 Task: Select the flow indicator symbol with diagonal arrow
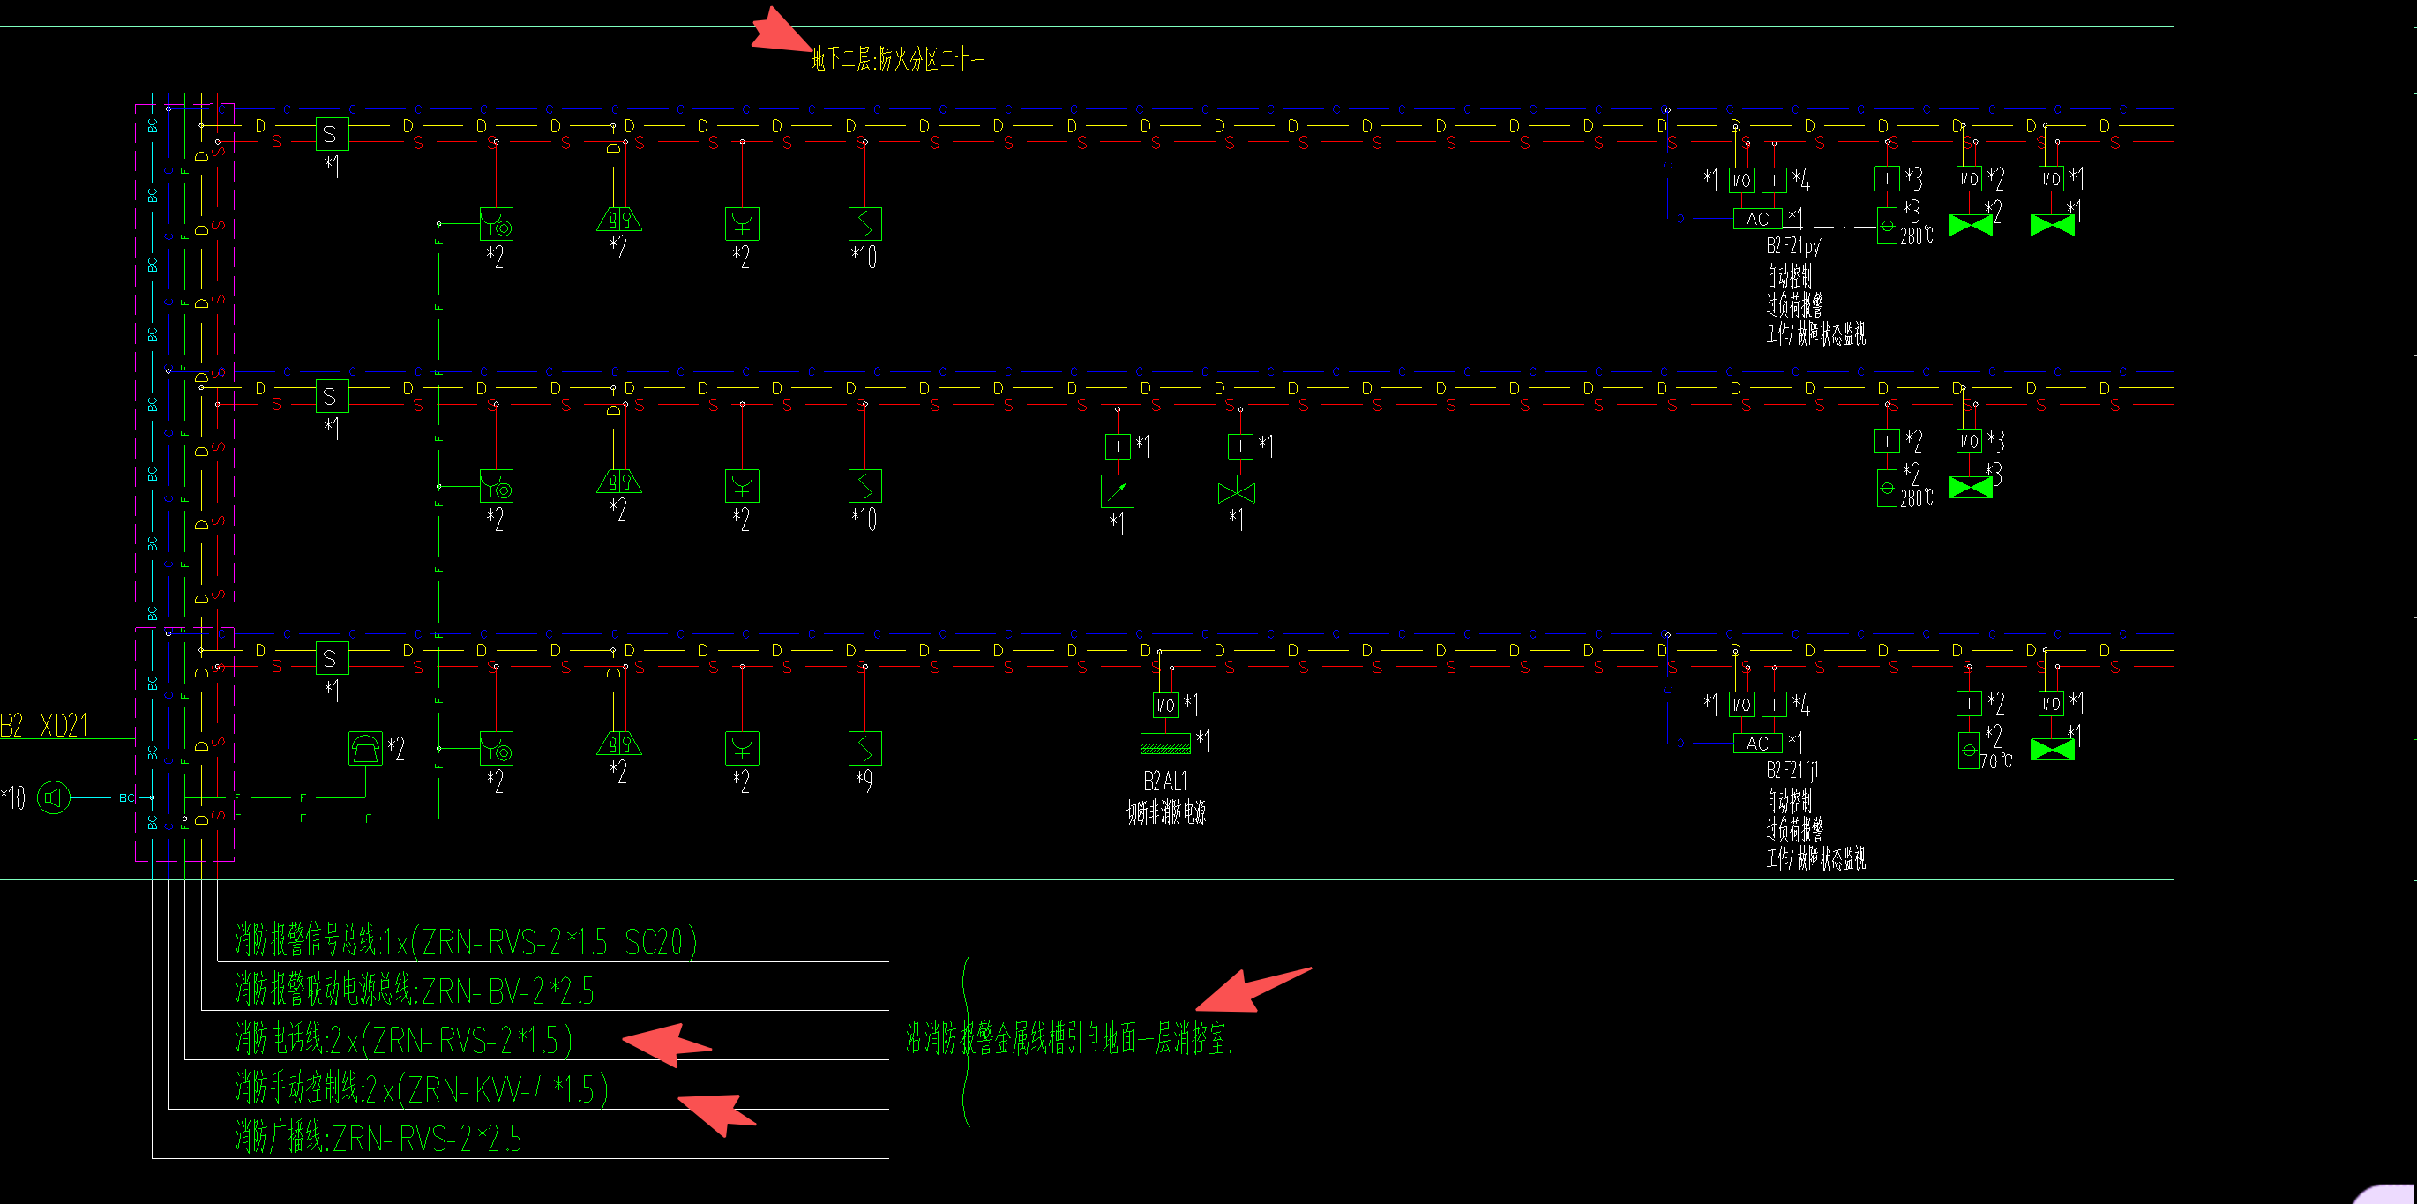click(x=1117, y=490)
